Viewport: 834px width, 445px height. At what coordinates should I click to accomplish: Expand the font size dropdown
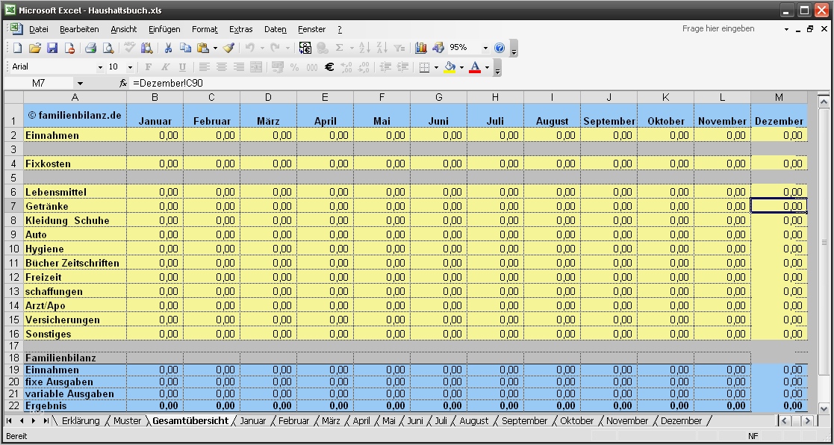coord(131,67)
